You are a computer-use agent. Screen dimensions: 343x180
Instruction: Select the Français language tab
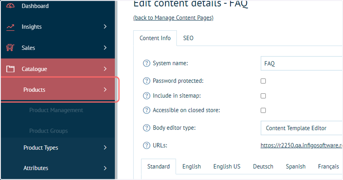click(x=329, y=167)
